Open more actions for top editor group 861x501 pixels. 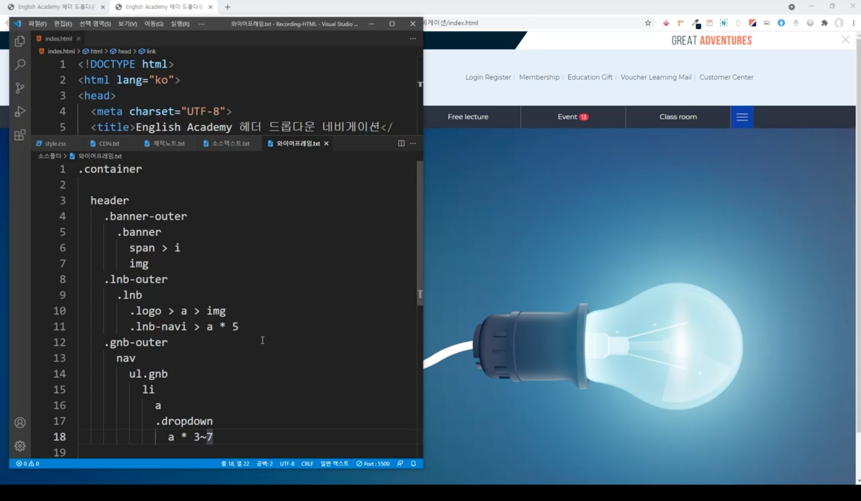coord(412,38)
